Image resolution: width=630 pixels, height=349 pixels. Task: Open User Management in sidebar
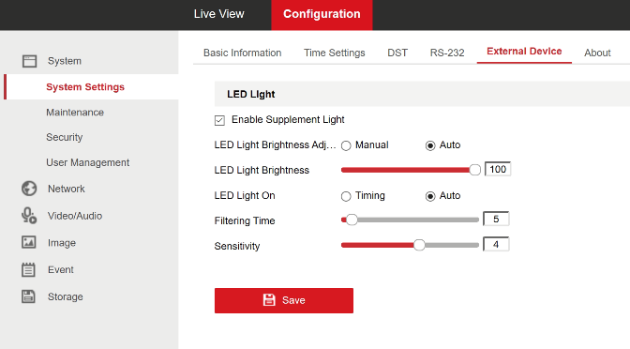pyautogui.click(x=87, y=162)
